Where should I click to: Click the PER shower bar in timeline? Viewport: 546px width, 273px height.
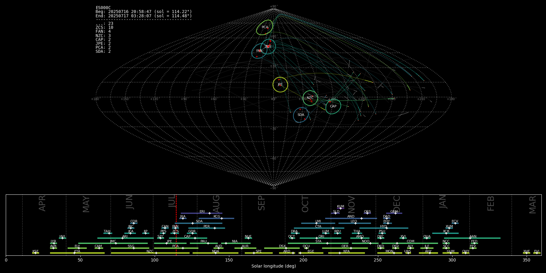(x=207, y=228)
